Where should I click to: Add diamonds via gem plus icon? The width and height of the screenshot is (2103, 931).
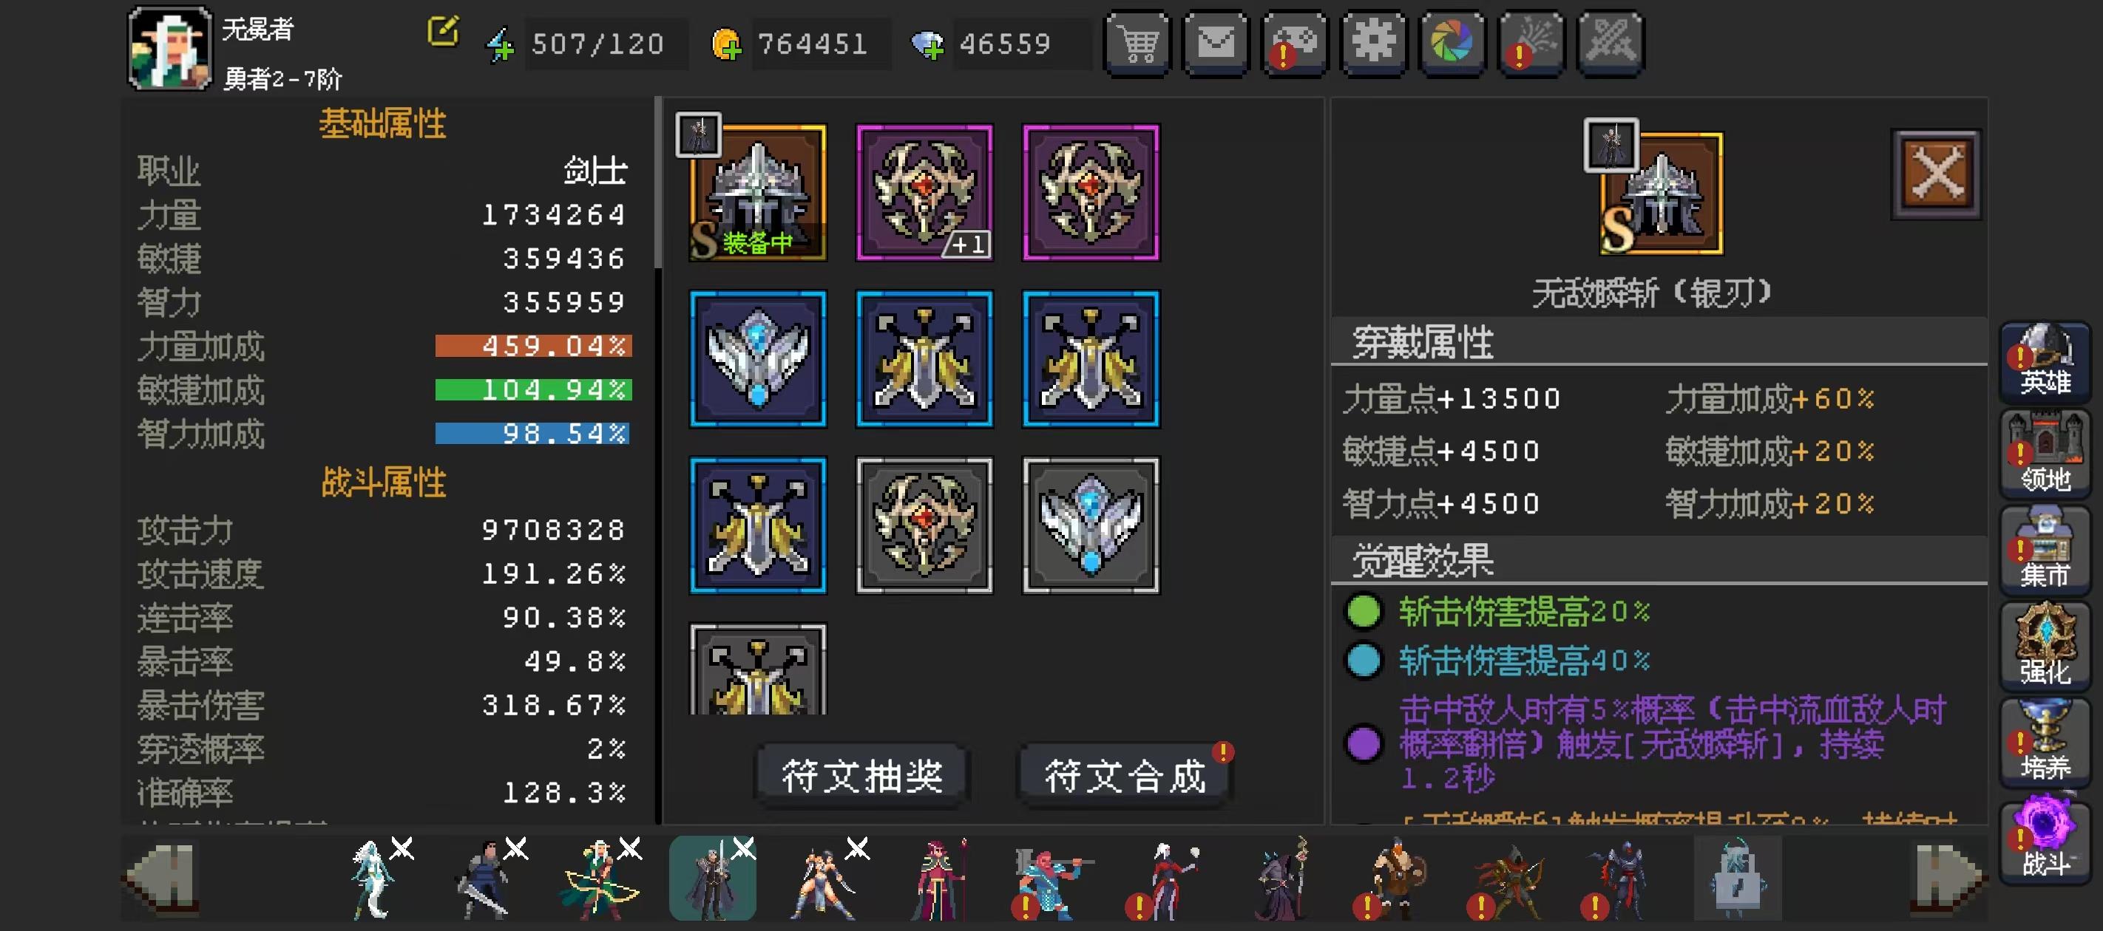(927, 44)
